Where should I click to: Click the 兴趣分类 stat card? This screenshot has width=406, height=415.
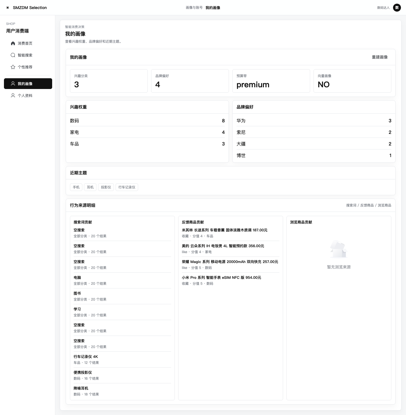(x=109, y=81)
